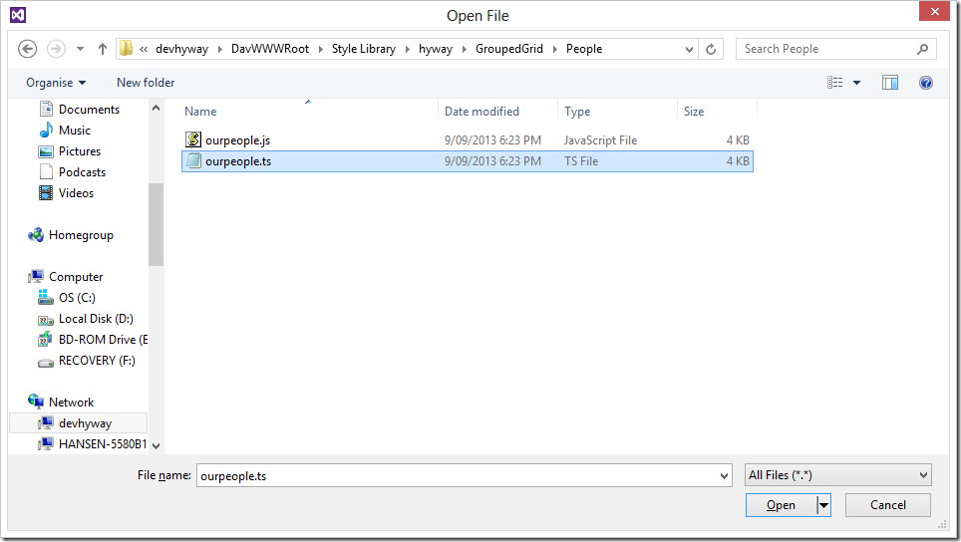Screen dimensions: 961x542
Task: Expand the view options dropdown arrow
Action: pos(857,83)
